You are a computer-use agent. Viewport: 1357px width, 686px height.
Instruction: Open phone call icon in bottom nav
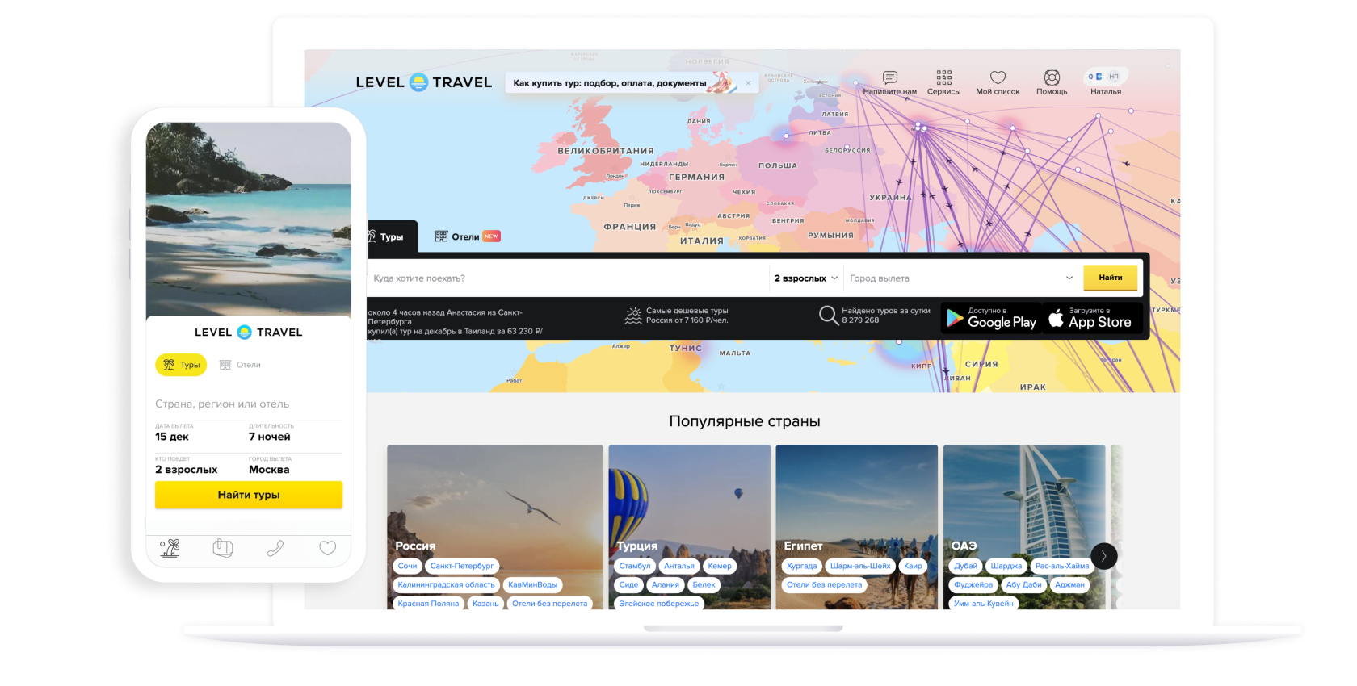275,548
